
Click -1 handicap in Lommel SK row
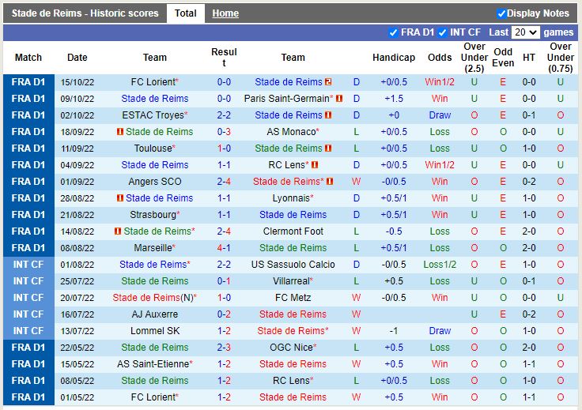[x=394, y=331]
